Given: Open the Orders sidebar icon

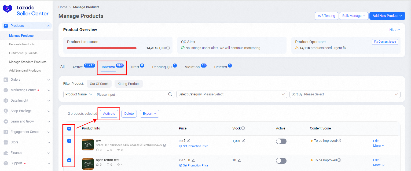Looking at the screenshot, I should tap(6, 80).
